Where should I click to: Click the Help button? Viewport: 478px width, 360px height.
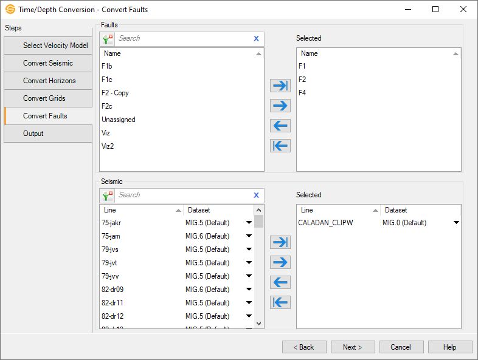[450, 347]
